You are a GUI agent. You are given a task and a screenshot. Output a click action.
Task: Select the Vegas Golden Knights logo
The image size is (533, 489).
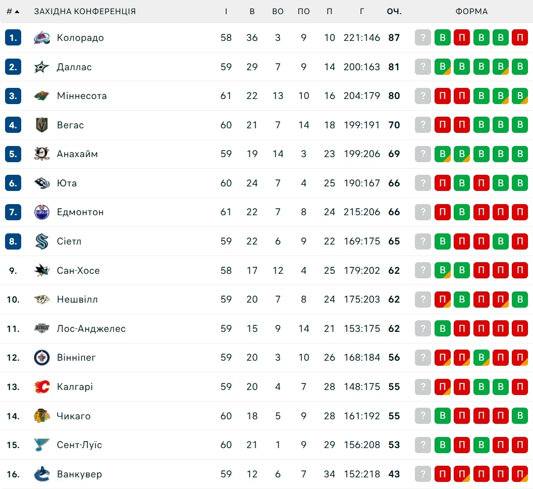tap(42, 125)
